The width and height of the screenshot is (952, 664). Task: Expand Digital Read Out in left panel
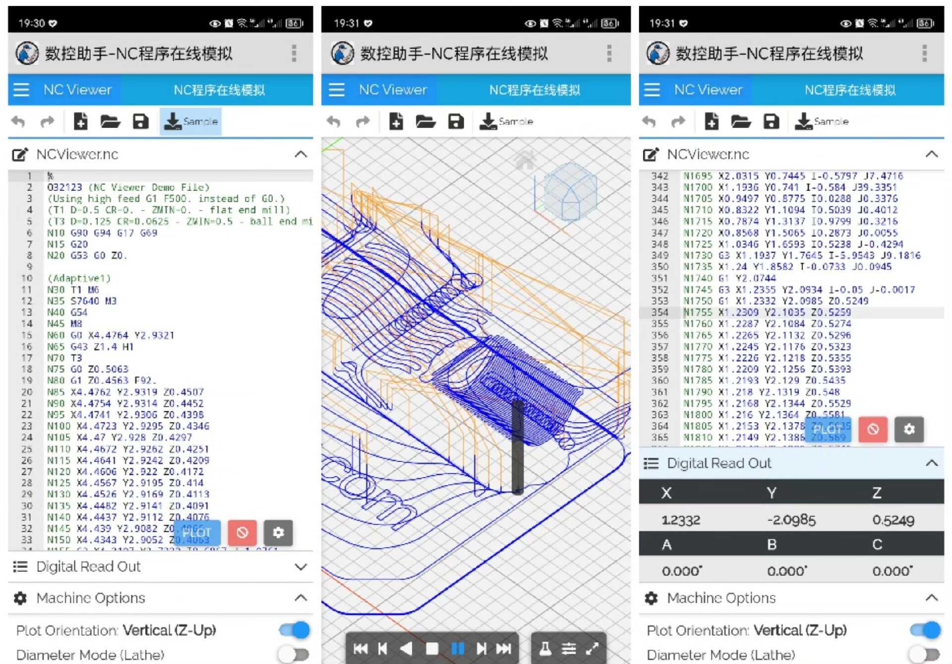point(300,566)
